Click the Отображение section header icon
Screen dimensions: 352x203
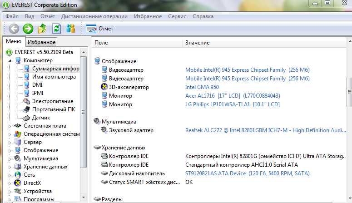pos(97,61)
